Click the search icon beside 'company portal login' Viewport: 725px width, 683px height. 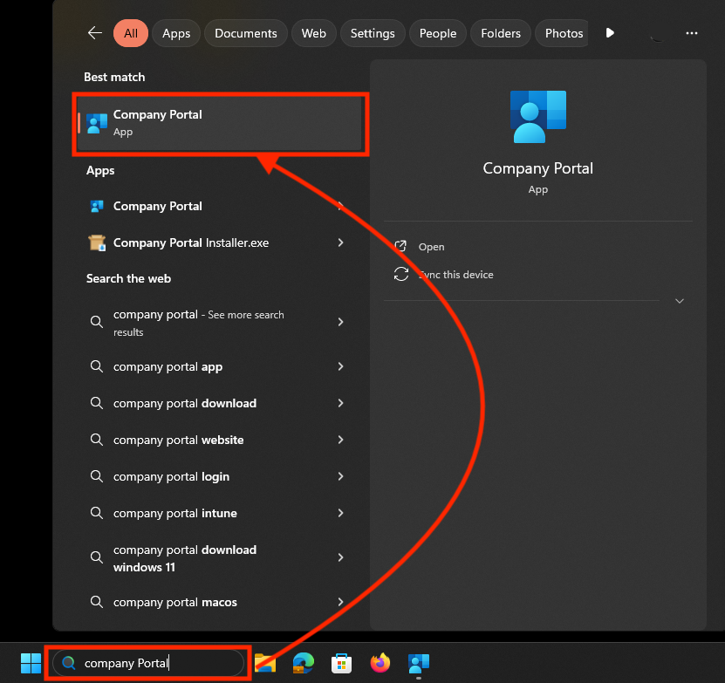pyautogui.click(x=97, y=476)
